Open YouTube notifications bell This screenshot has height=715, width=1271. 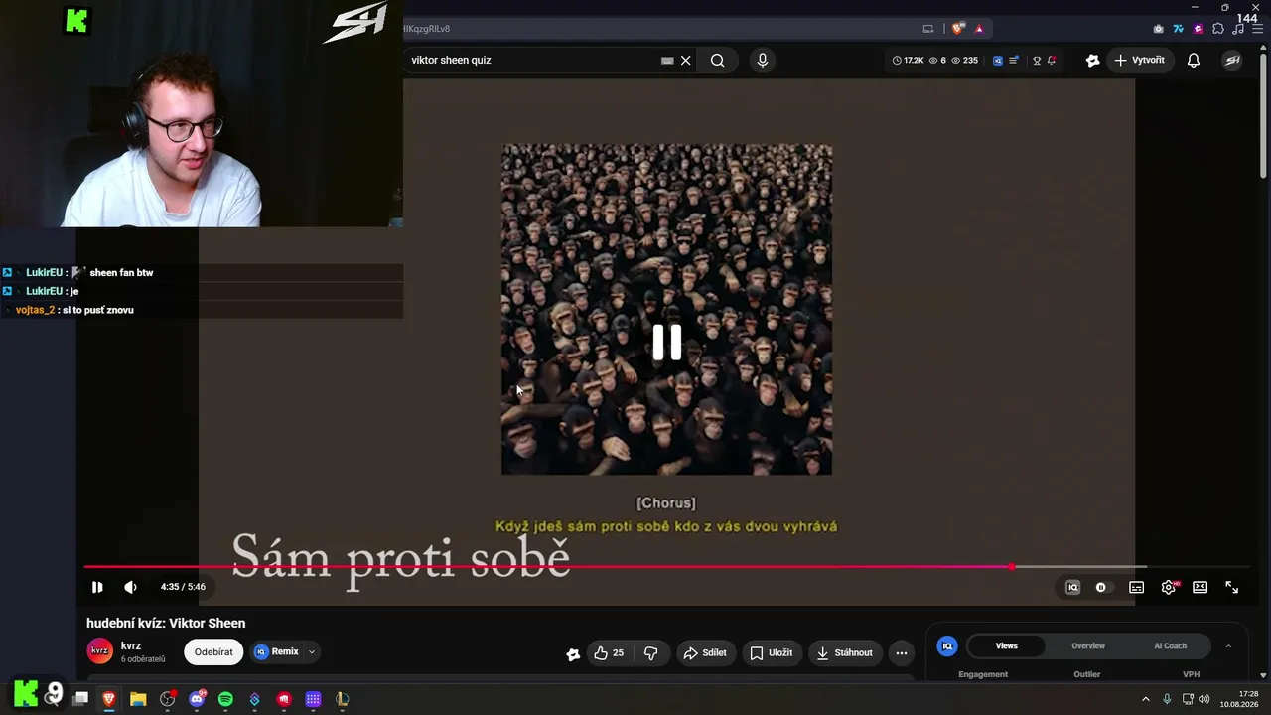click(1194, 60)
